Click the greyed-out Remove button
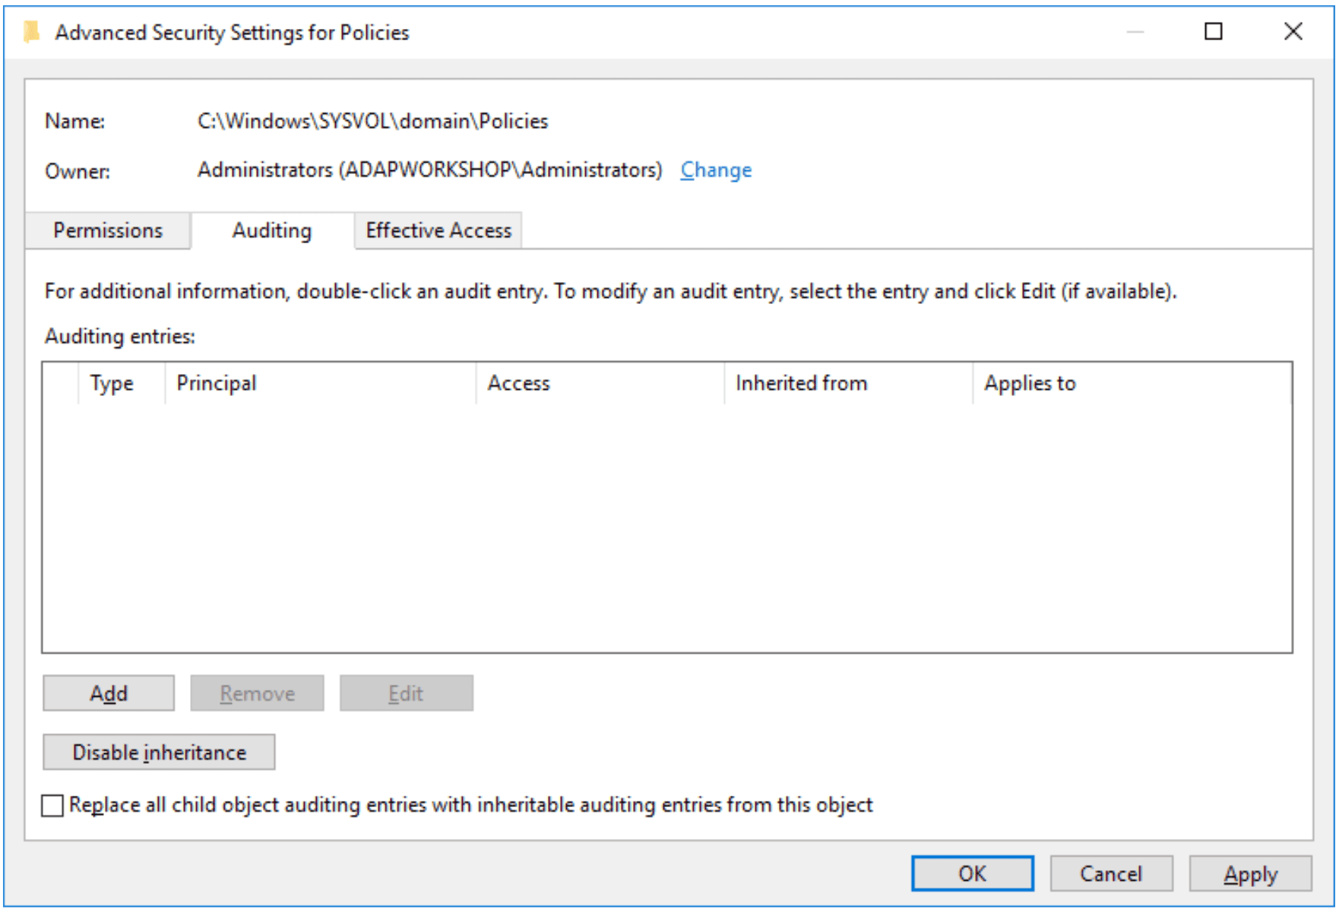Viewport: 1339px width, 912px height. [x=257, y=693]
